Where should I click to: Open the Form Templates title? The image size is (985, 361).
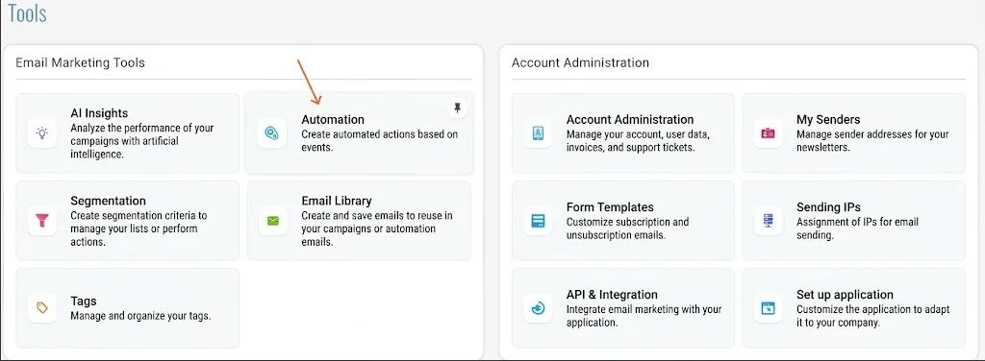pyautogui.click(x=610, y=206)
